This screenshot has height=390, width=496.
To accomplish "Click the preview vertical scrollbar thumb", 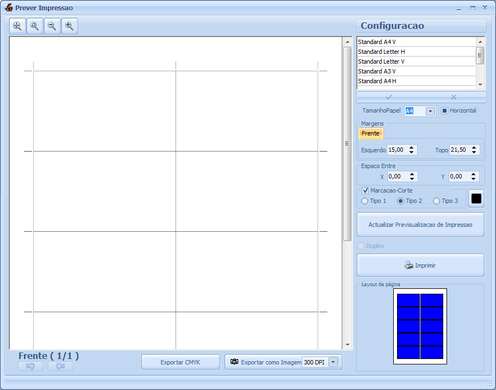I will [x=348, y=144].
